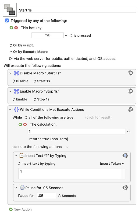Open gear menu for While Conditions action
The image size is (139, 214).
point(131,109)
